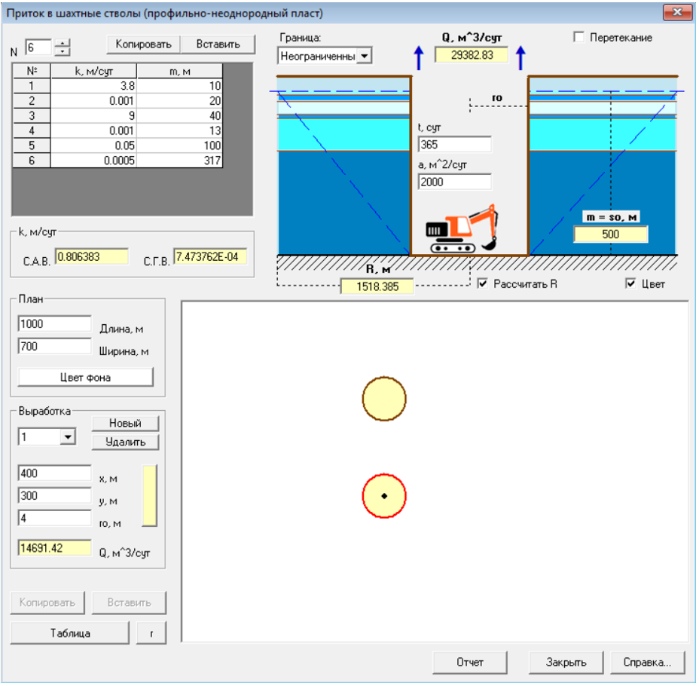The image size is (699, 686).
Task: Open the Таблица view button
Action: tap(70, 633)
